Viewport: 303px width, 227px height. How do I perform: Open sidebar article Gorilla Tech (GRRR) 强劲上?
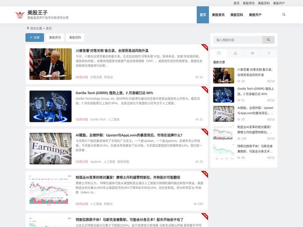(x=255, y=91)
